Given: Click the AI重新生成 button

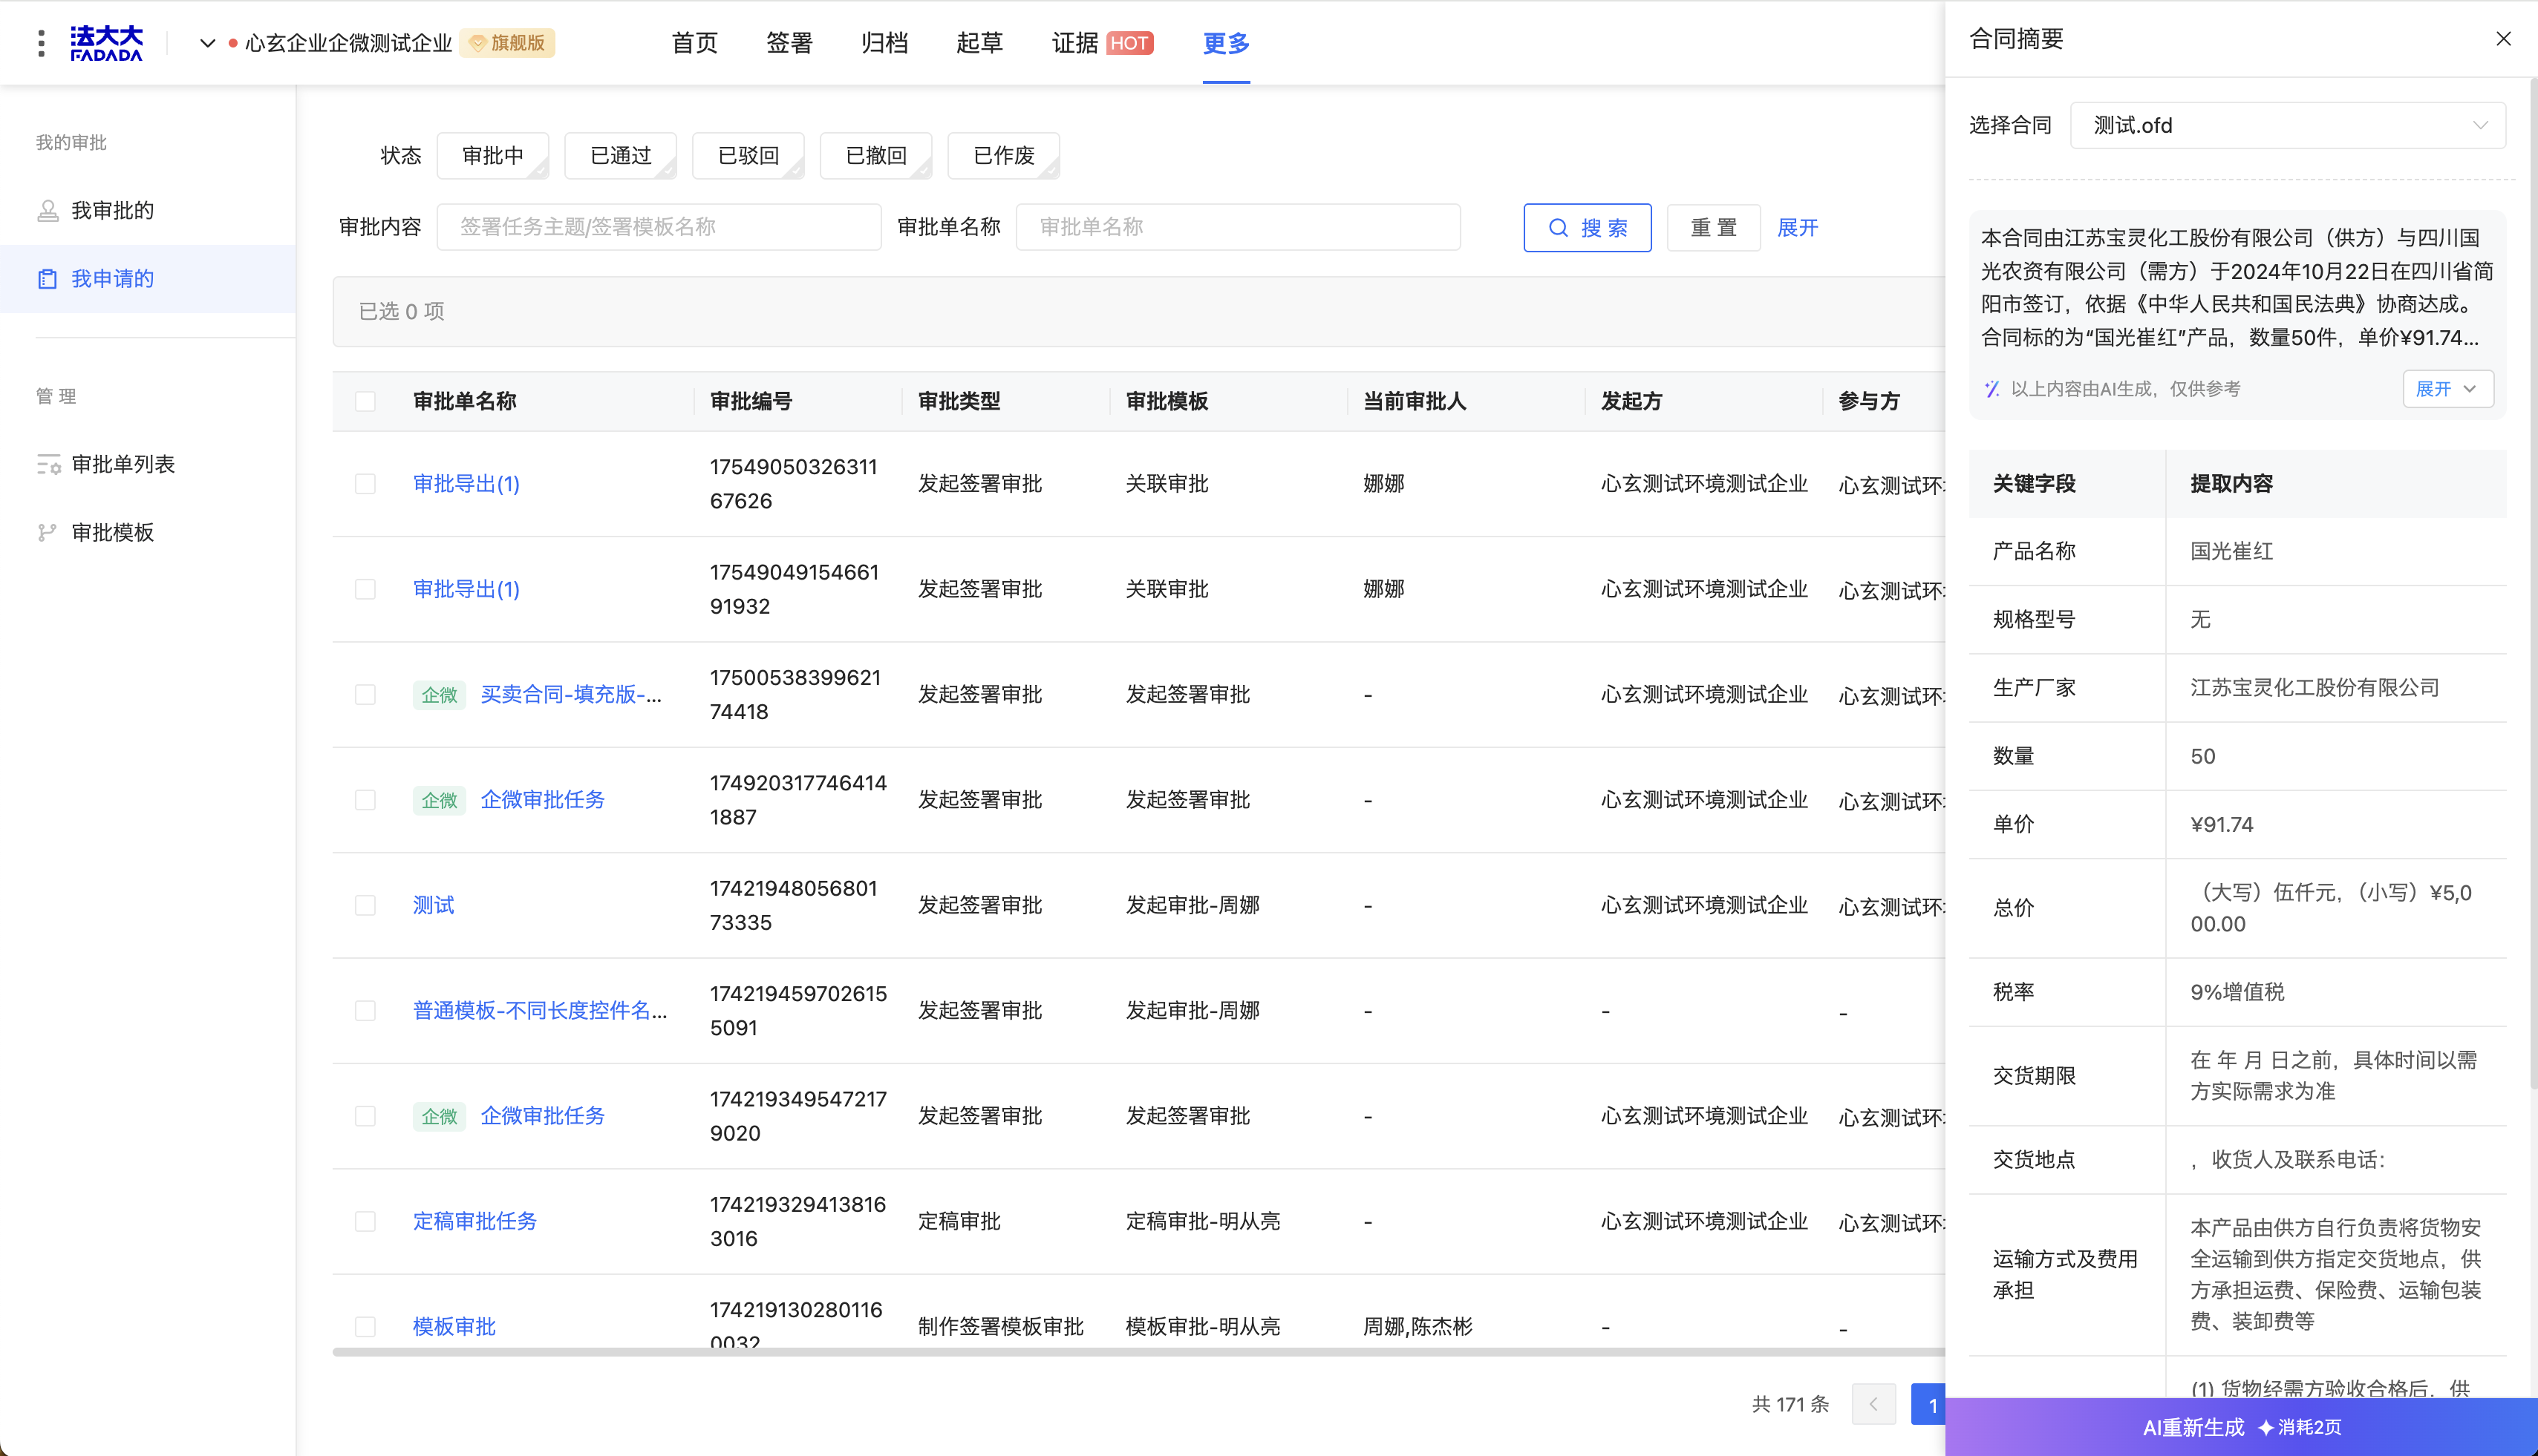Looking at the screenshot, I should click(x=2241, y=1427).
